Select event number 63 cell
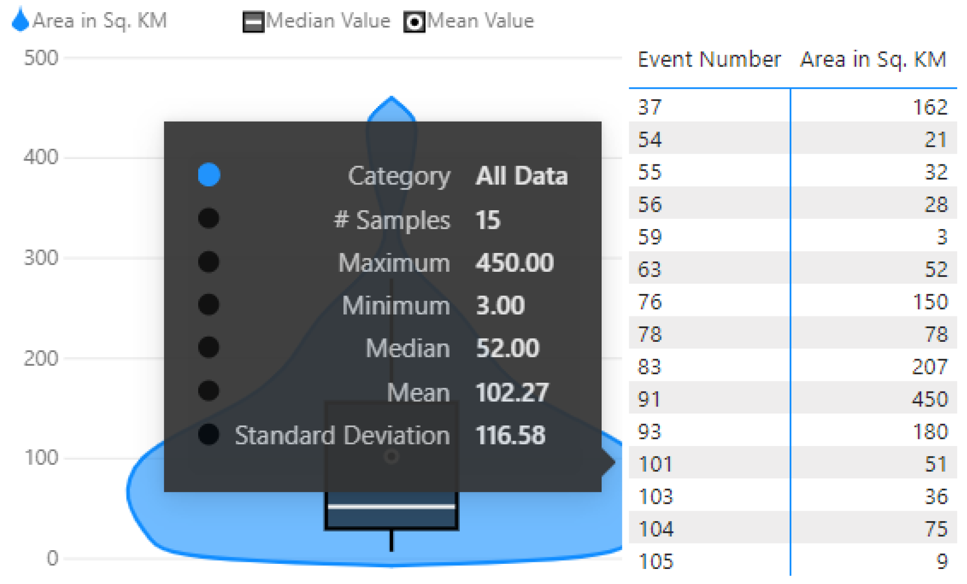 click(650, 269)
